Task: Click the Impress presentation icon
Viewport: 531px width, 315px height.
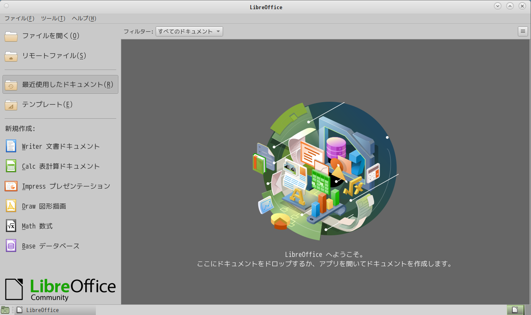Action: tap(11, 186)
